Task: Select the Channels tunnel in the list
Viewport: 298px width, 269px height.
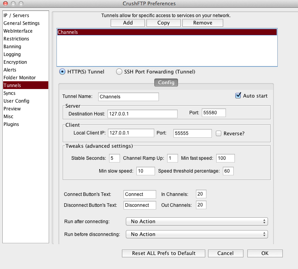Action: tap(167, 32)
